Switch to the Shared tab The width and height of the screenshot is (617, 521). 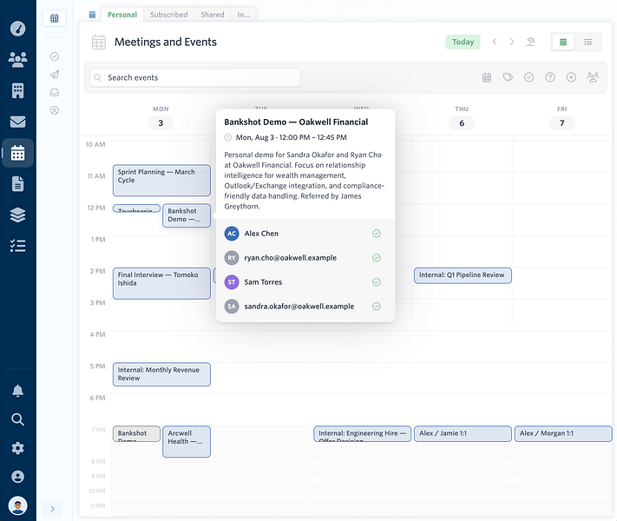[x=213, y=15]
